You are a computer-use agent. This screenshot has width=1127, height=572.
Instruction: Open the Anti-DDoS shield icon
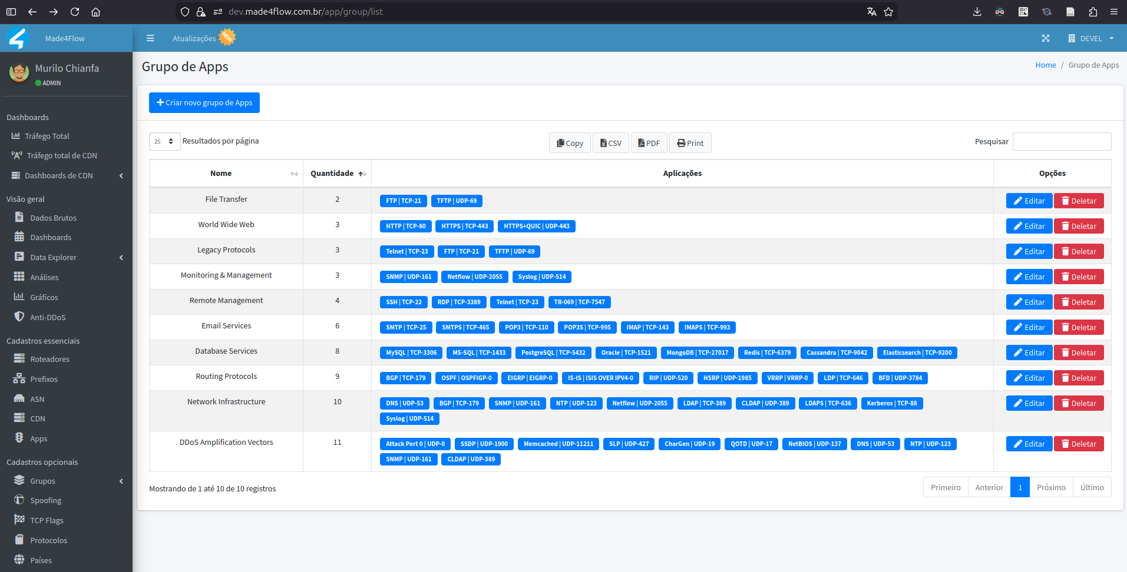19,317
